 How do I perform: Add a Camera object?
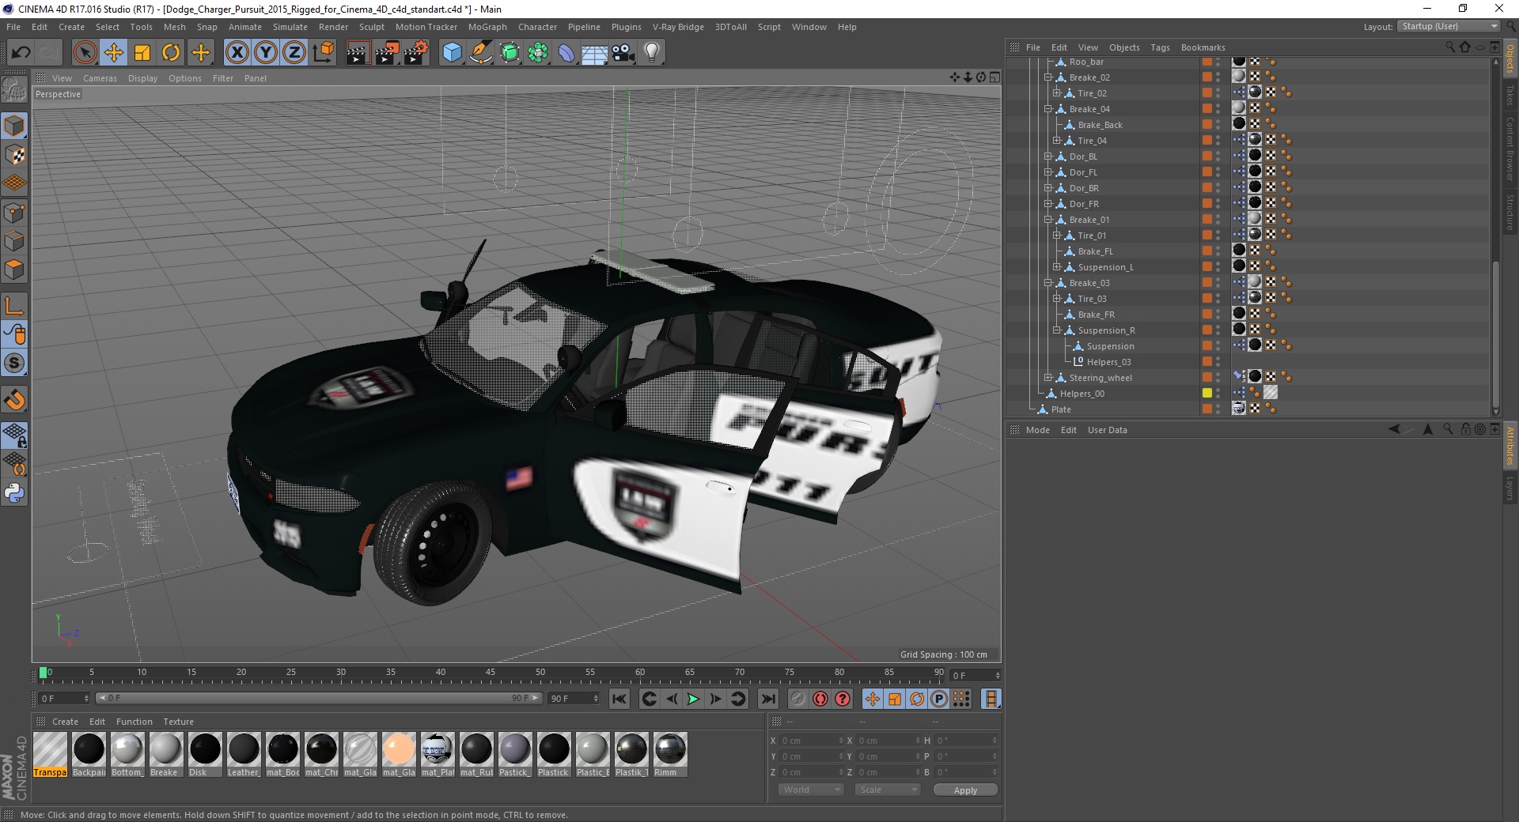623,53
